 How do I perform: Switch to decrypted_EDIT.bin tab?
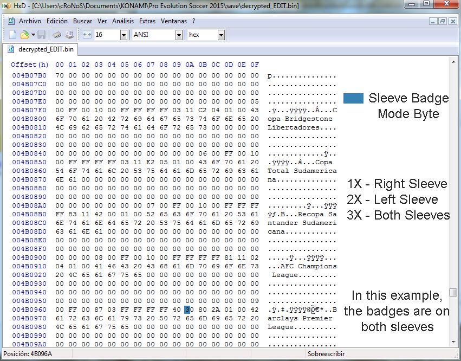click(41, 49)
